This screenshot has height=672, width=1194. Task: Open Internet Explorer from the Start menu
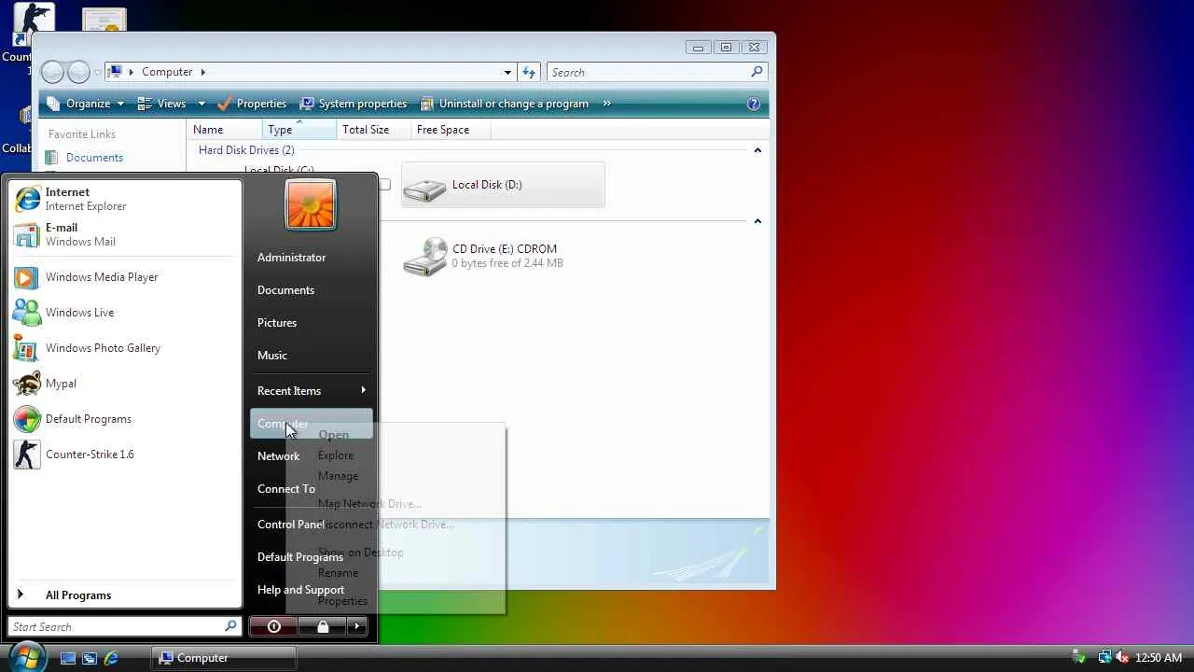pos(124,199)
